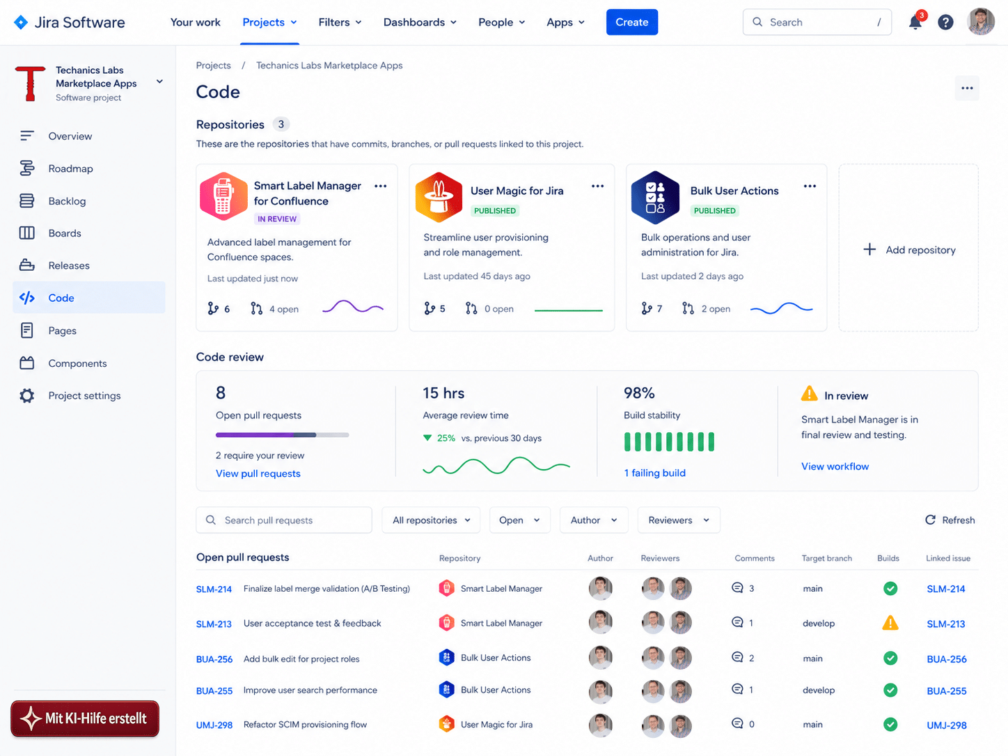Viewport: 1008px width, 756px height.
Task: Open the User Magic for Jira hat icon
Action: coord(439,197)
